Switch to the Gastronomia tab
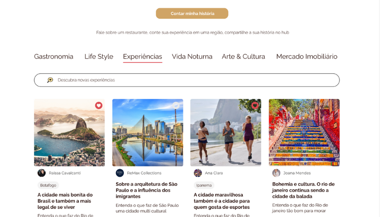This screenshot has height=217, width=380. [53, 56]
